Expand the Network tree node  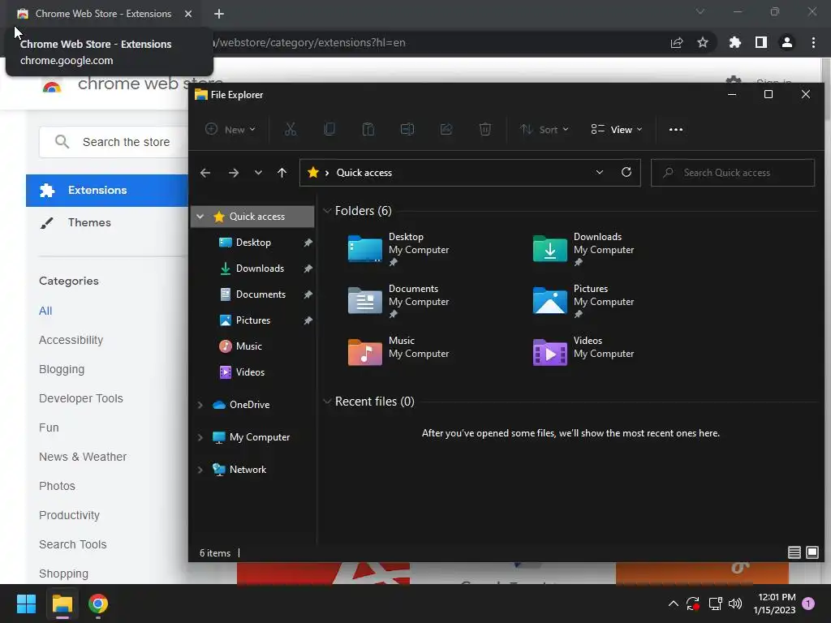tap(200, 470)
